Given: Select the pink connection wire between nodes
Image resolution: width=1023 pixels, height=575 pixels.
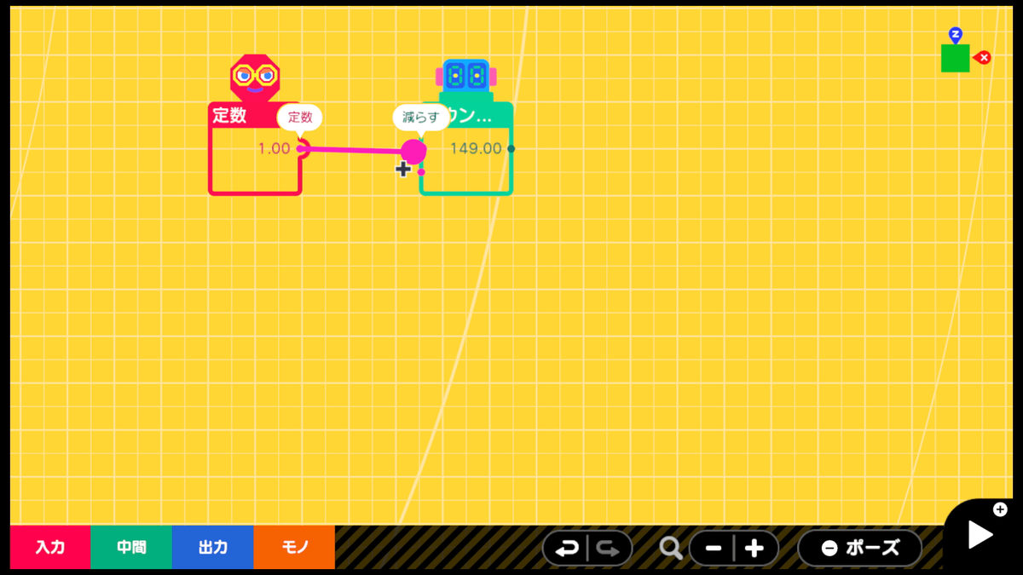Looking at the screenshot, I should tap(354, 150).
